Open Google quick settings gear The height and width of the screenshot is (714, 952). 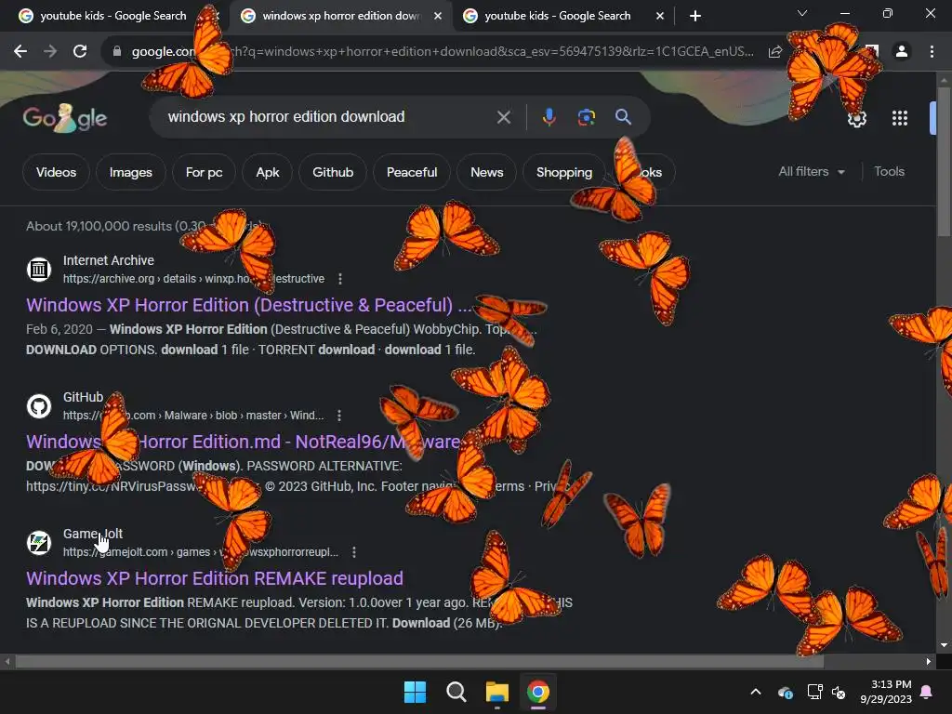point(856,118)
